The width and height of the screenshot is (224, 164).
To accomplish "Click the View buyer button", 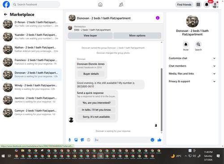I will point(90,35).
